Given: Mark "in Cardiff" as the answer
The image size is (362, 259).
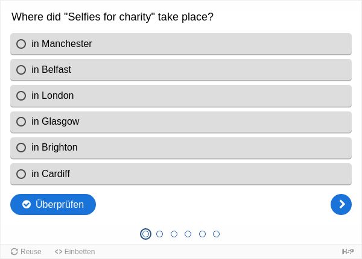Looking at the screenshot, I should (181, 174).
